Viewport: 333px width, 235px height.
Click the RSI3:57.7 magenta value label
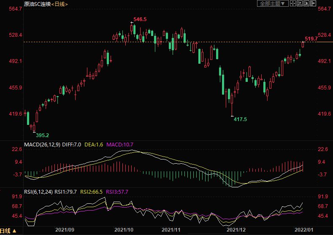pyautogui.click(x=116, y=192)
